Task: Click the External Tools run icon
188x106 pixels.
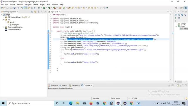Action: 54,8
